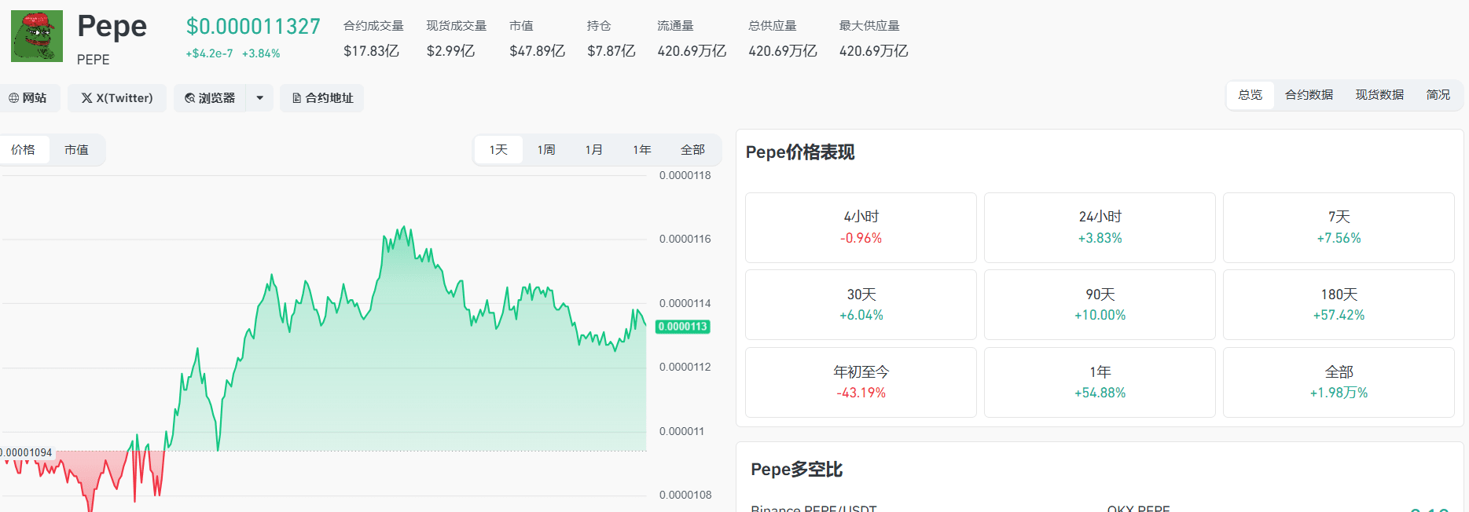1469x512 pixels.
Task: Click the 90天 +10.00% performance card
Action: tap(1100, 305)
